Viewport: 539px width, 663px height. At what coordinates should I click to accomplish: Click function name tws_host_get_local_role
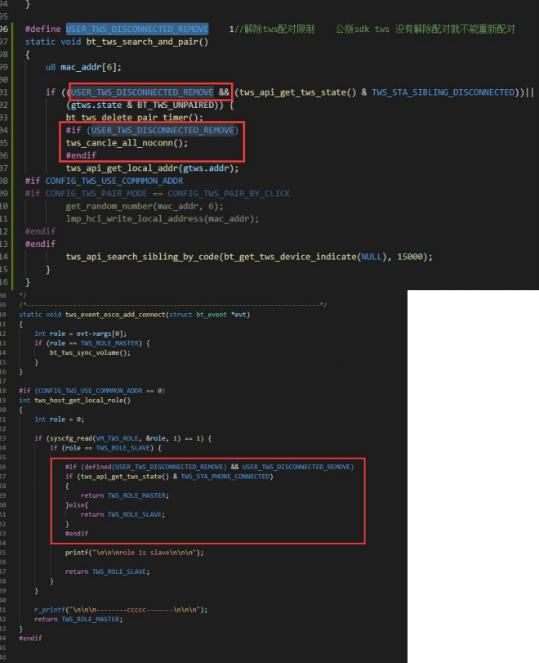pos(80,401)
